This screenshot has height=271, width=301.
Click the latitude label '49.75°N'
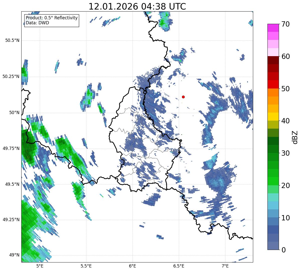coord(11,148)
